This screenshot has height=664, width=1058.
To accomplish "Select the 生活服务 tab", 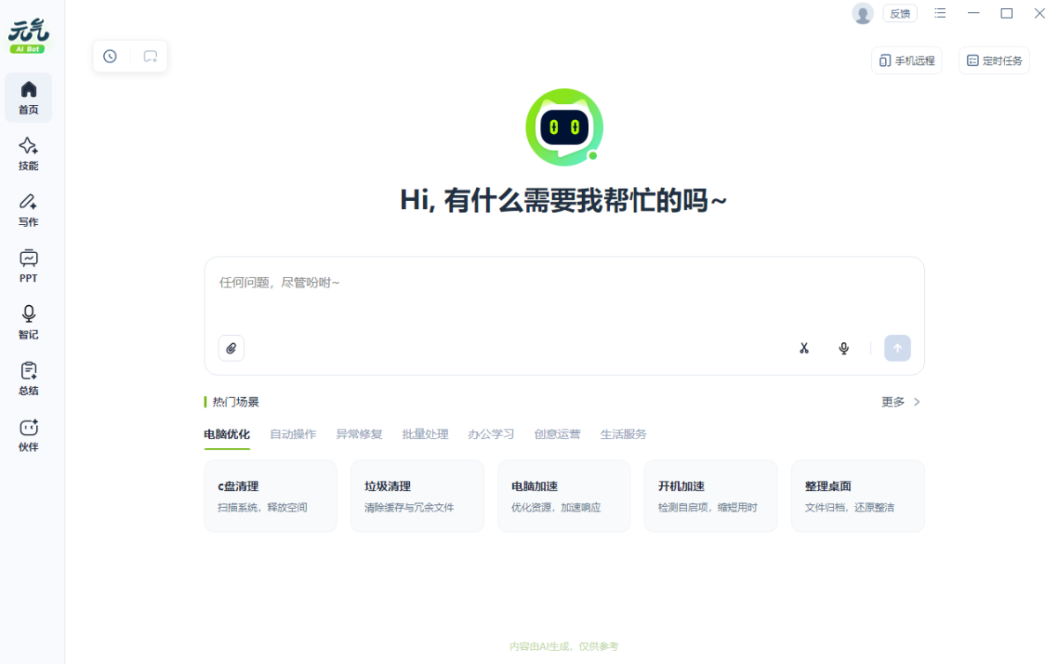I will pyautogui.click(x=623, y=434).
